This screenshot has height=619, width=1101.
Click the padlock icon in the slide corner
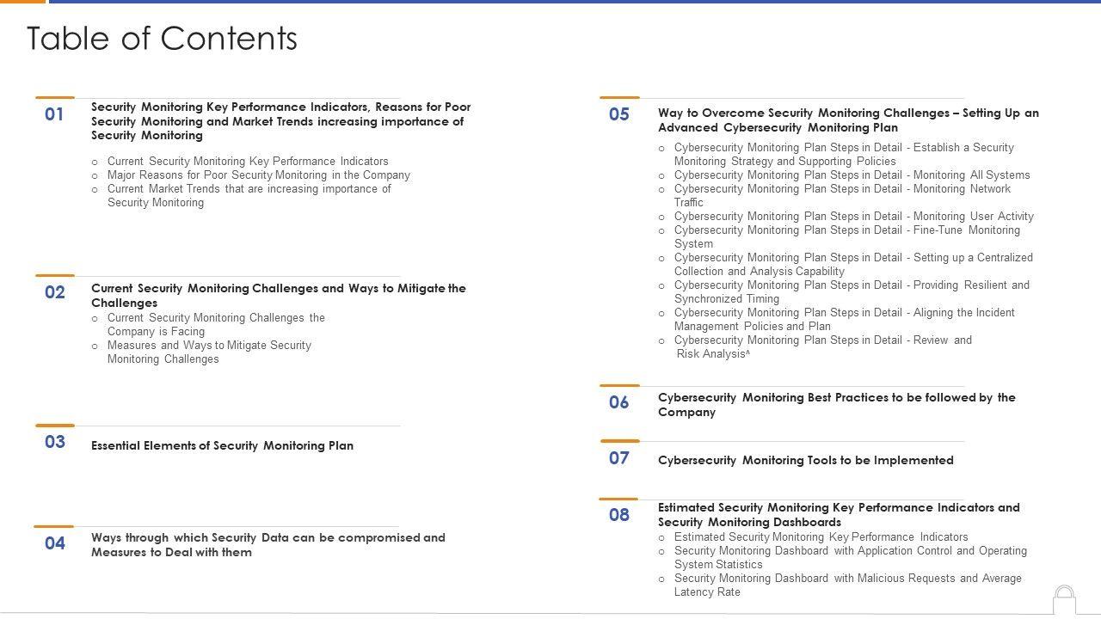[x=1064, y=599]
